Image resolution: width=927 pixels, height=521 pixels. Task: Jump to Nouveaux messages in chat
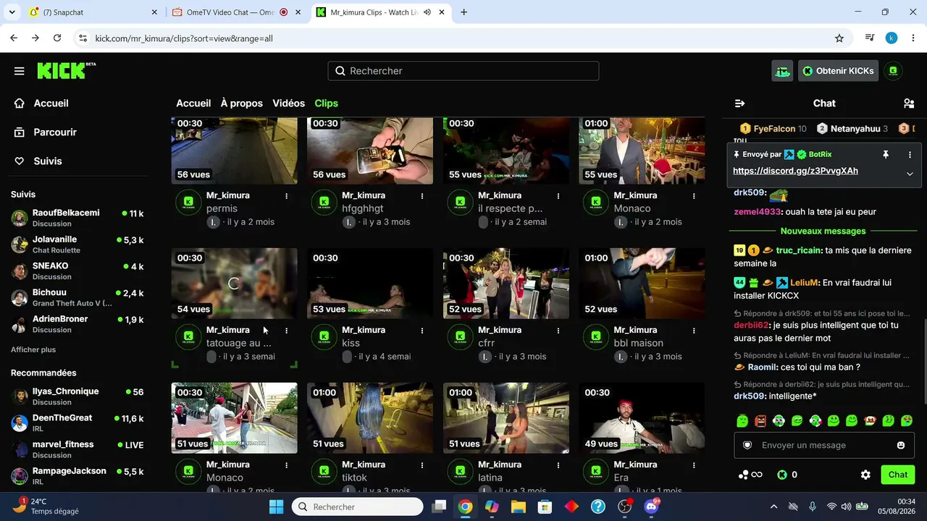(823, 232)
